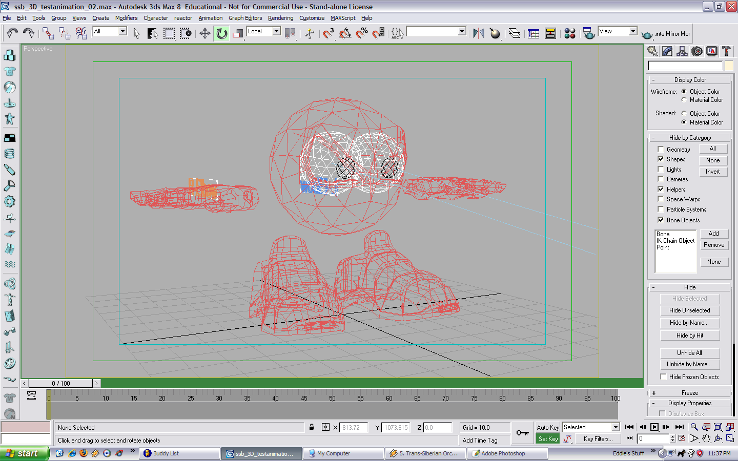Open the Utilities hammer panel tab

tap(726, 51)
